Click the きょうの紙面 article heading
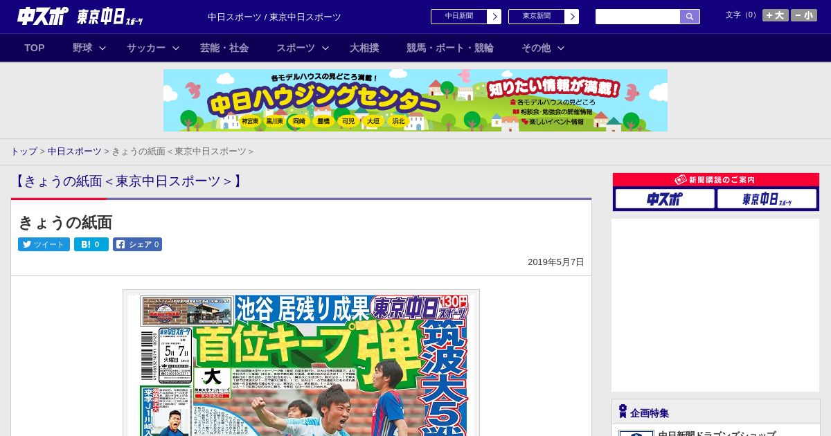Image resolution: width=831 pixels, height=436 pixels. pyautogui.click(x=65, y=222)
